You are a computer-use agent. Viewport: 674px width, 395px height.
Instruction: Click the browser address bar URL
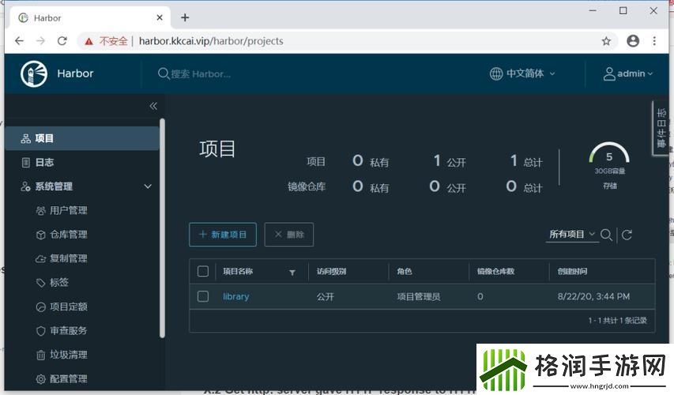(211, 41)
